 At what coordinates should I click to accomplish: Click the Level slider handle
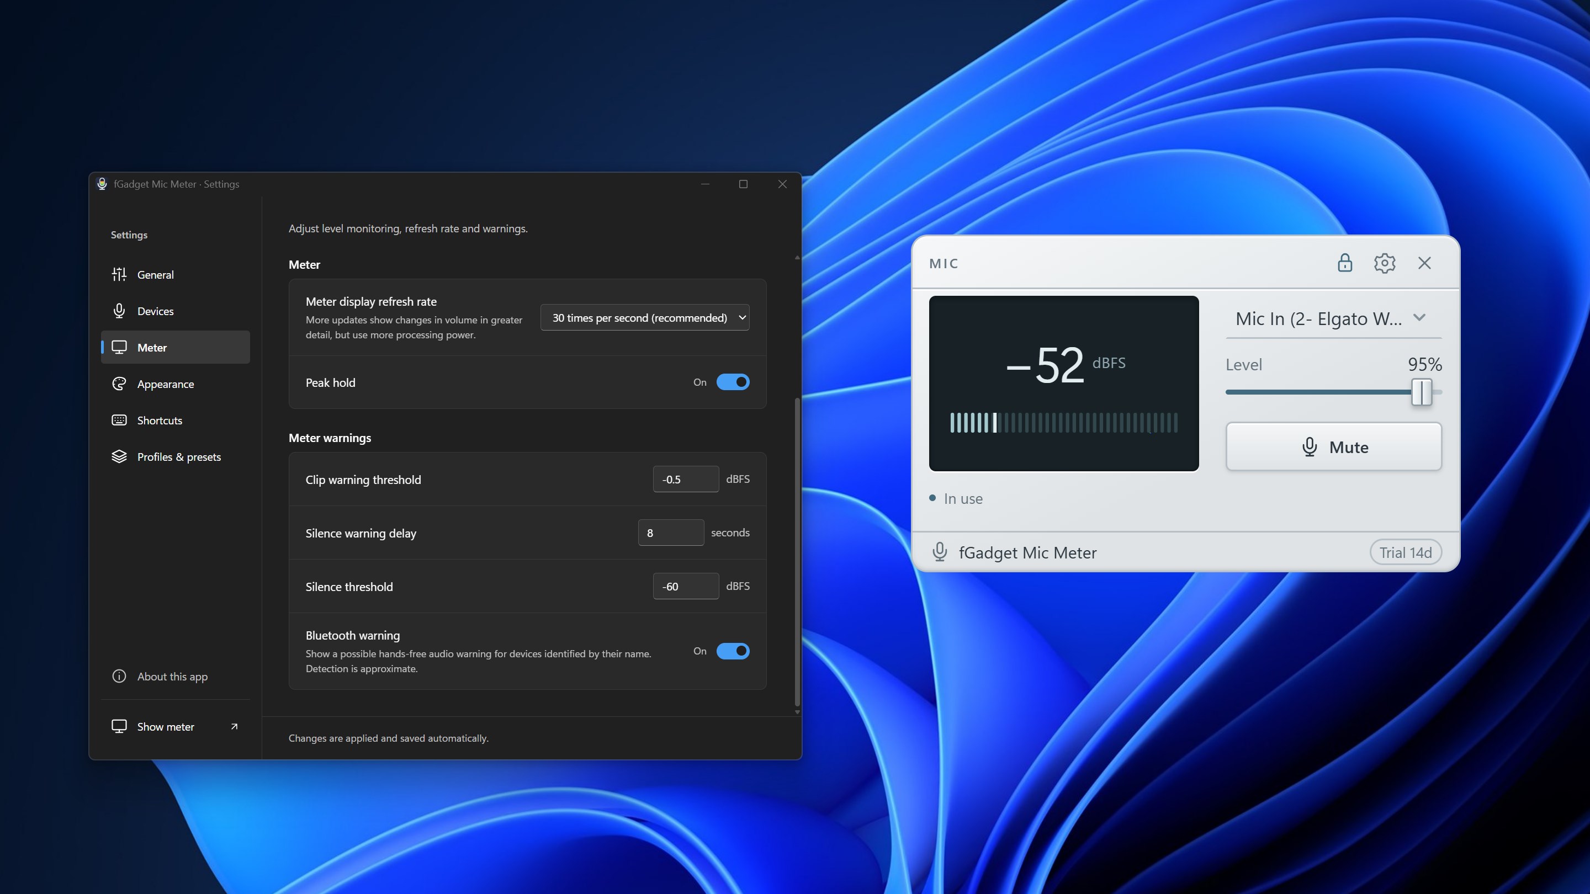click(1422, 392)
